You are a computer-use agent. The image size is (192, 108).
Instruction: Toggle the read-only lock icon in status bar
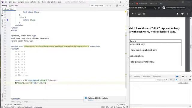[x=124, y=107]
